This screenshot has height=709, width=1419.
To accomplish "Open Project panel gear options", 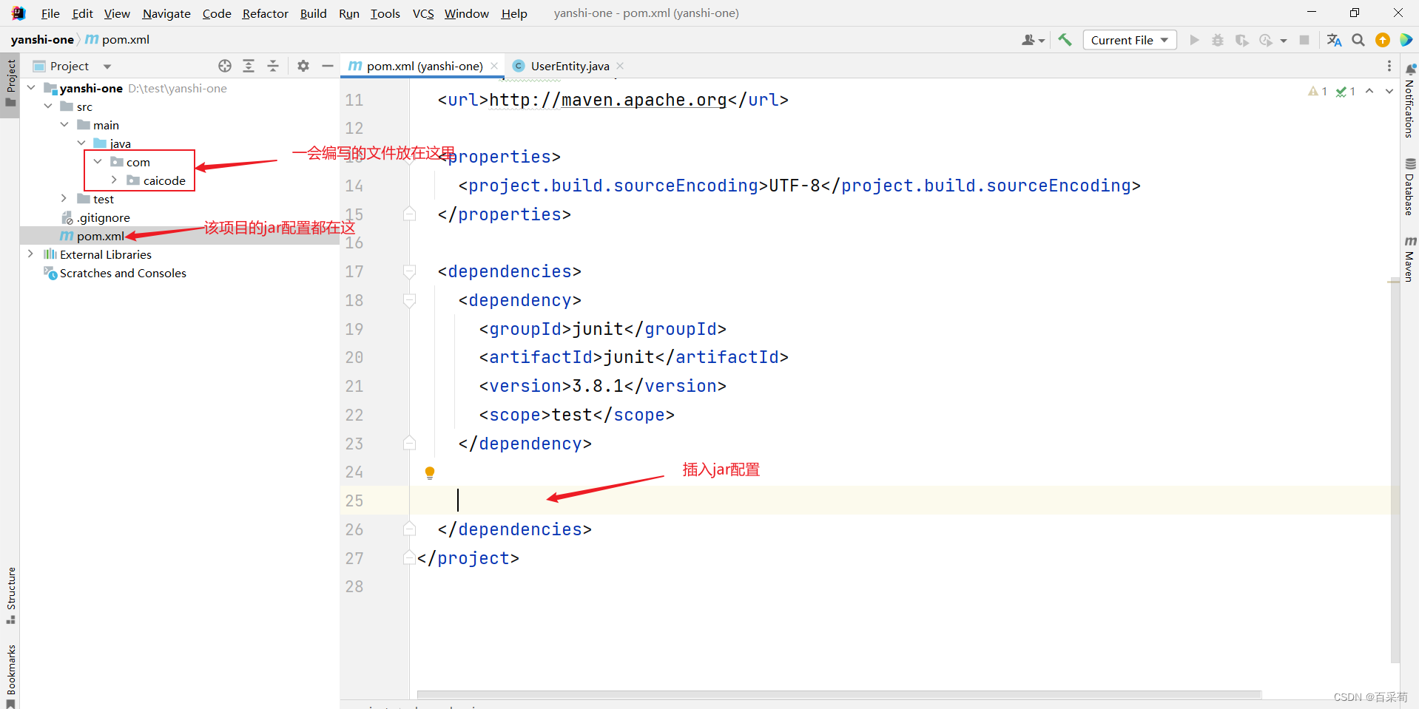I will pyautogui.click(x=303, y=66).
